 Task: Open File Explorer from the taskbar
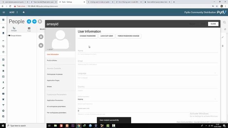(x=56, y=126)
